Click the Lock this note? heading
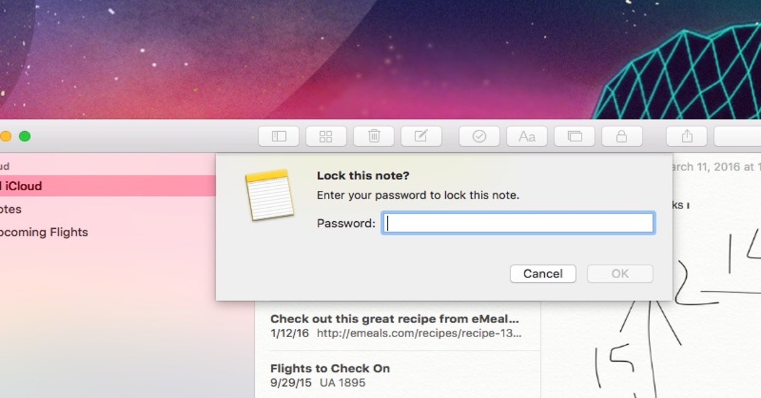Viewport: 761px width, 398px height. [363, 176]
